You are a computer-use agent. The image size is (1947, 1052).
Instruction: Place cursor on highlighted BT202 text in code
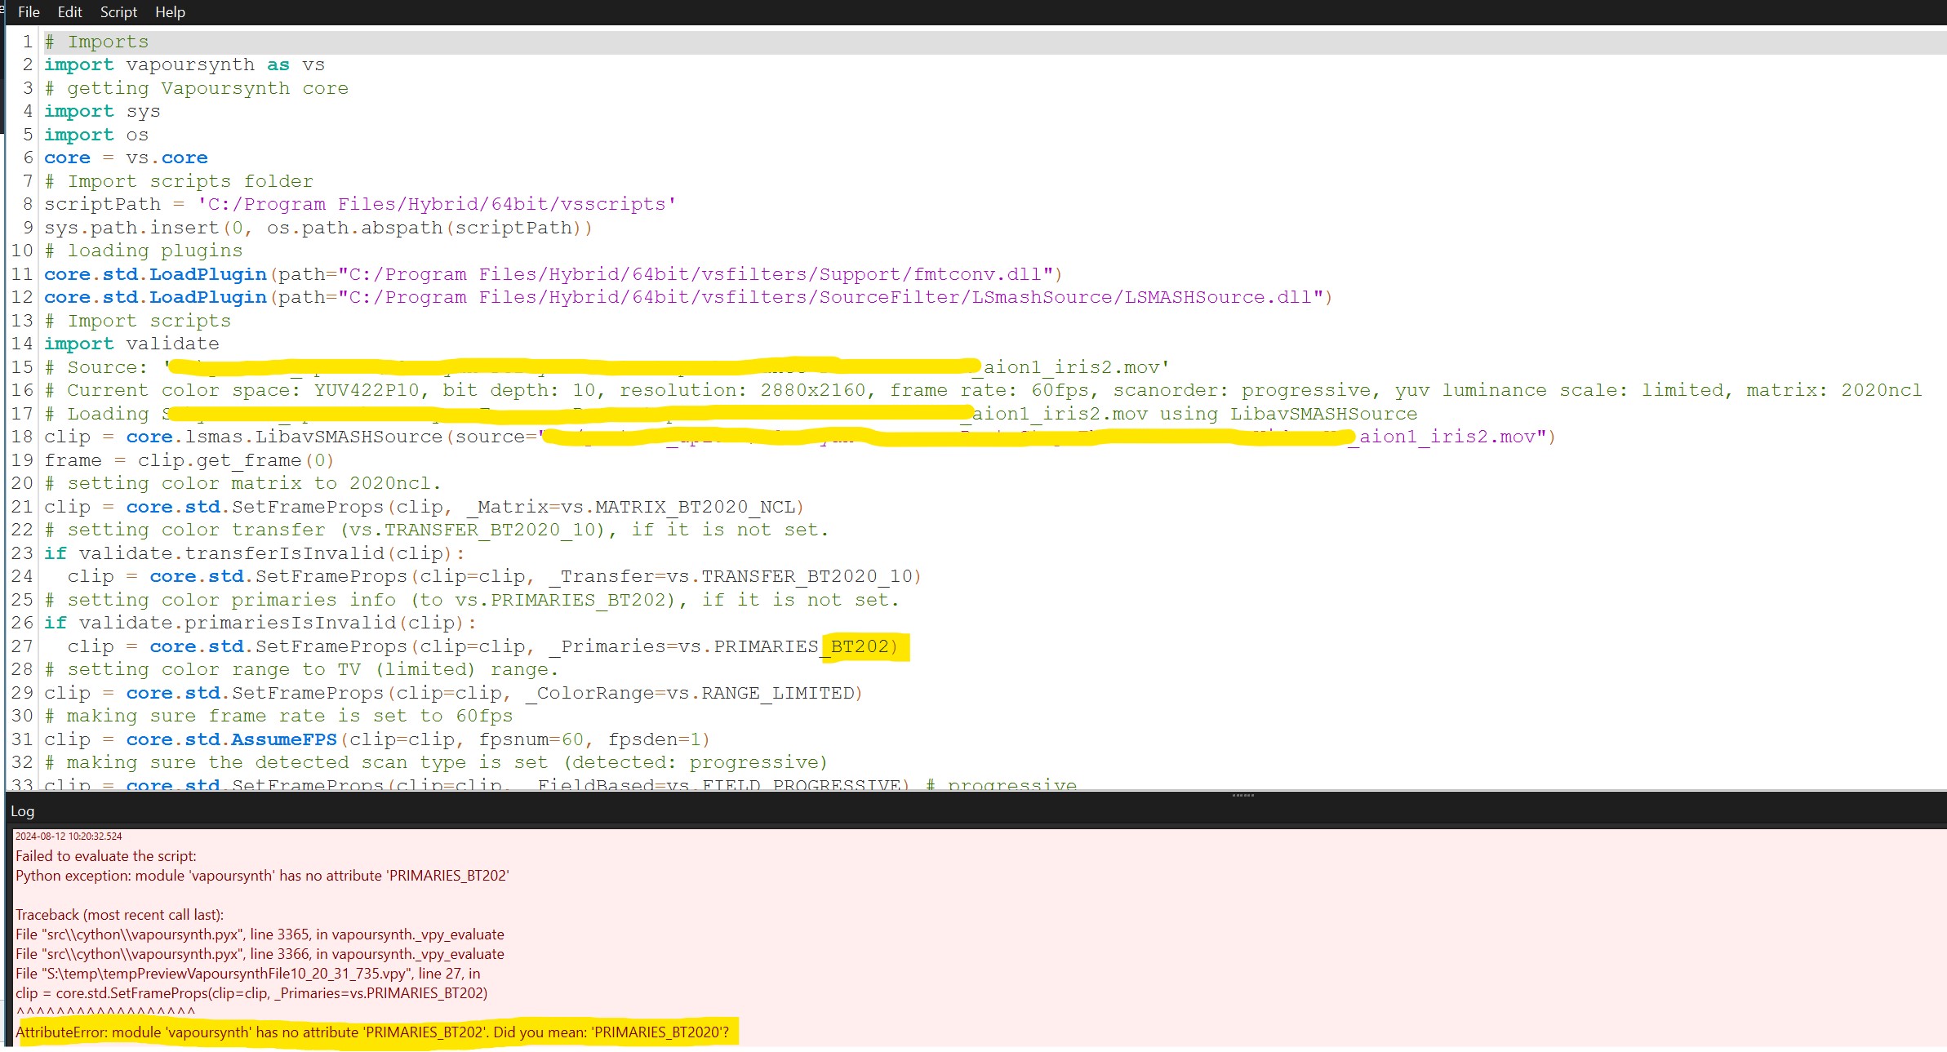[x=859, y=646]
